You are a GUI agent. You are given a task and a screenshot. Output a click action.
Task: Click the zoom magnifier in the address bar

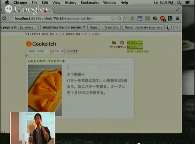[x=119, y=19]
